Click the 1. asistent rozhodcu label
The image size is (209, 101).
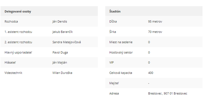pyautogui.click(x=18, y=32)
